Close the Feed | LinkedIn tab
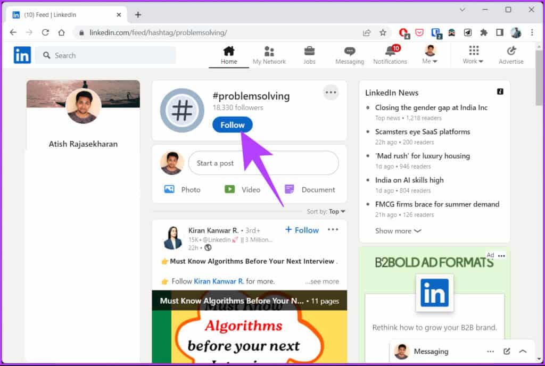 (119, 15)
